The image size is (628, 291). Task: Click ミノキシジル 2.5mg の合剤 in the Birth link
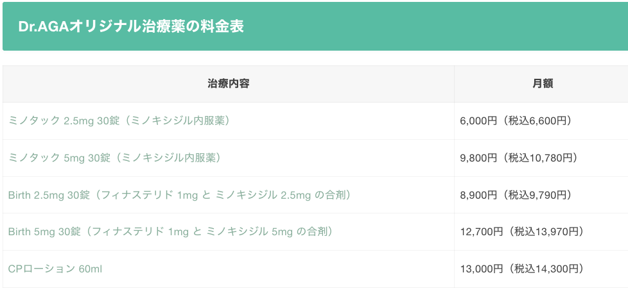click(283, 195)
